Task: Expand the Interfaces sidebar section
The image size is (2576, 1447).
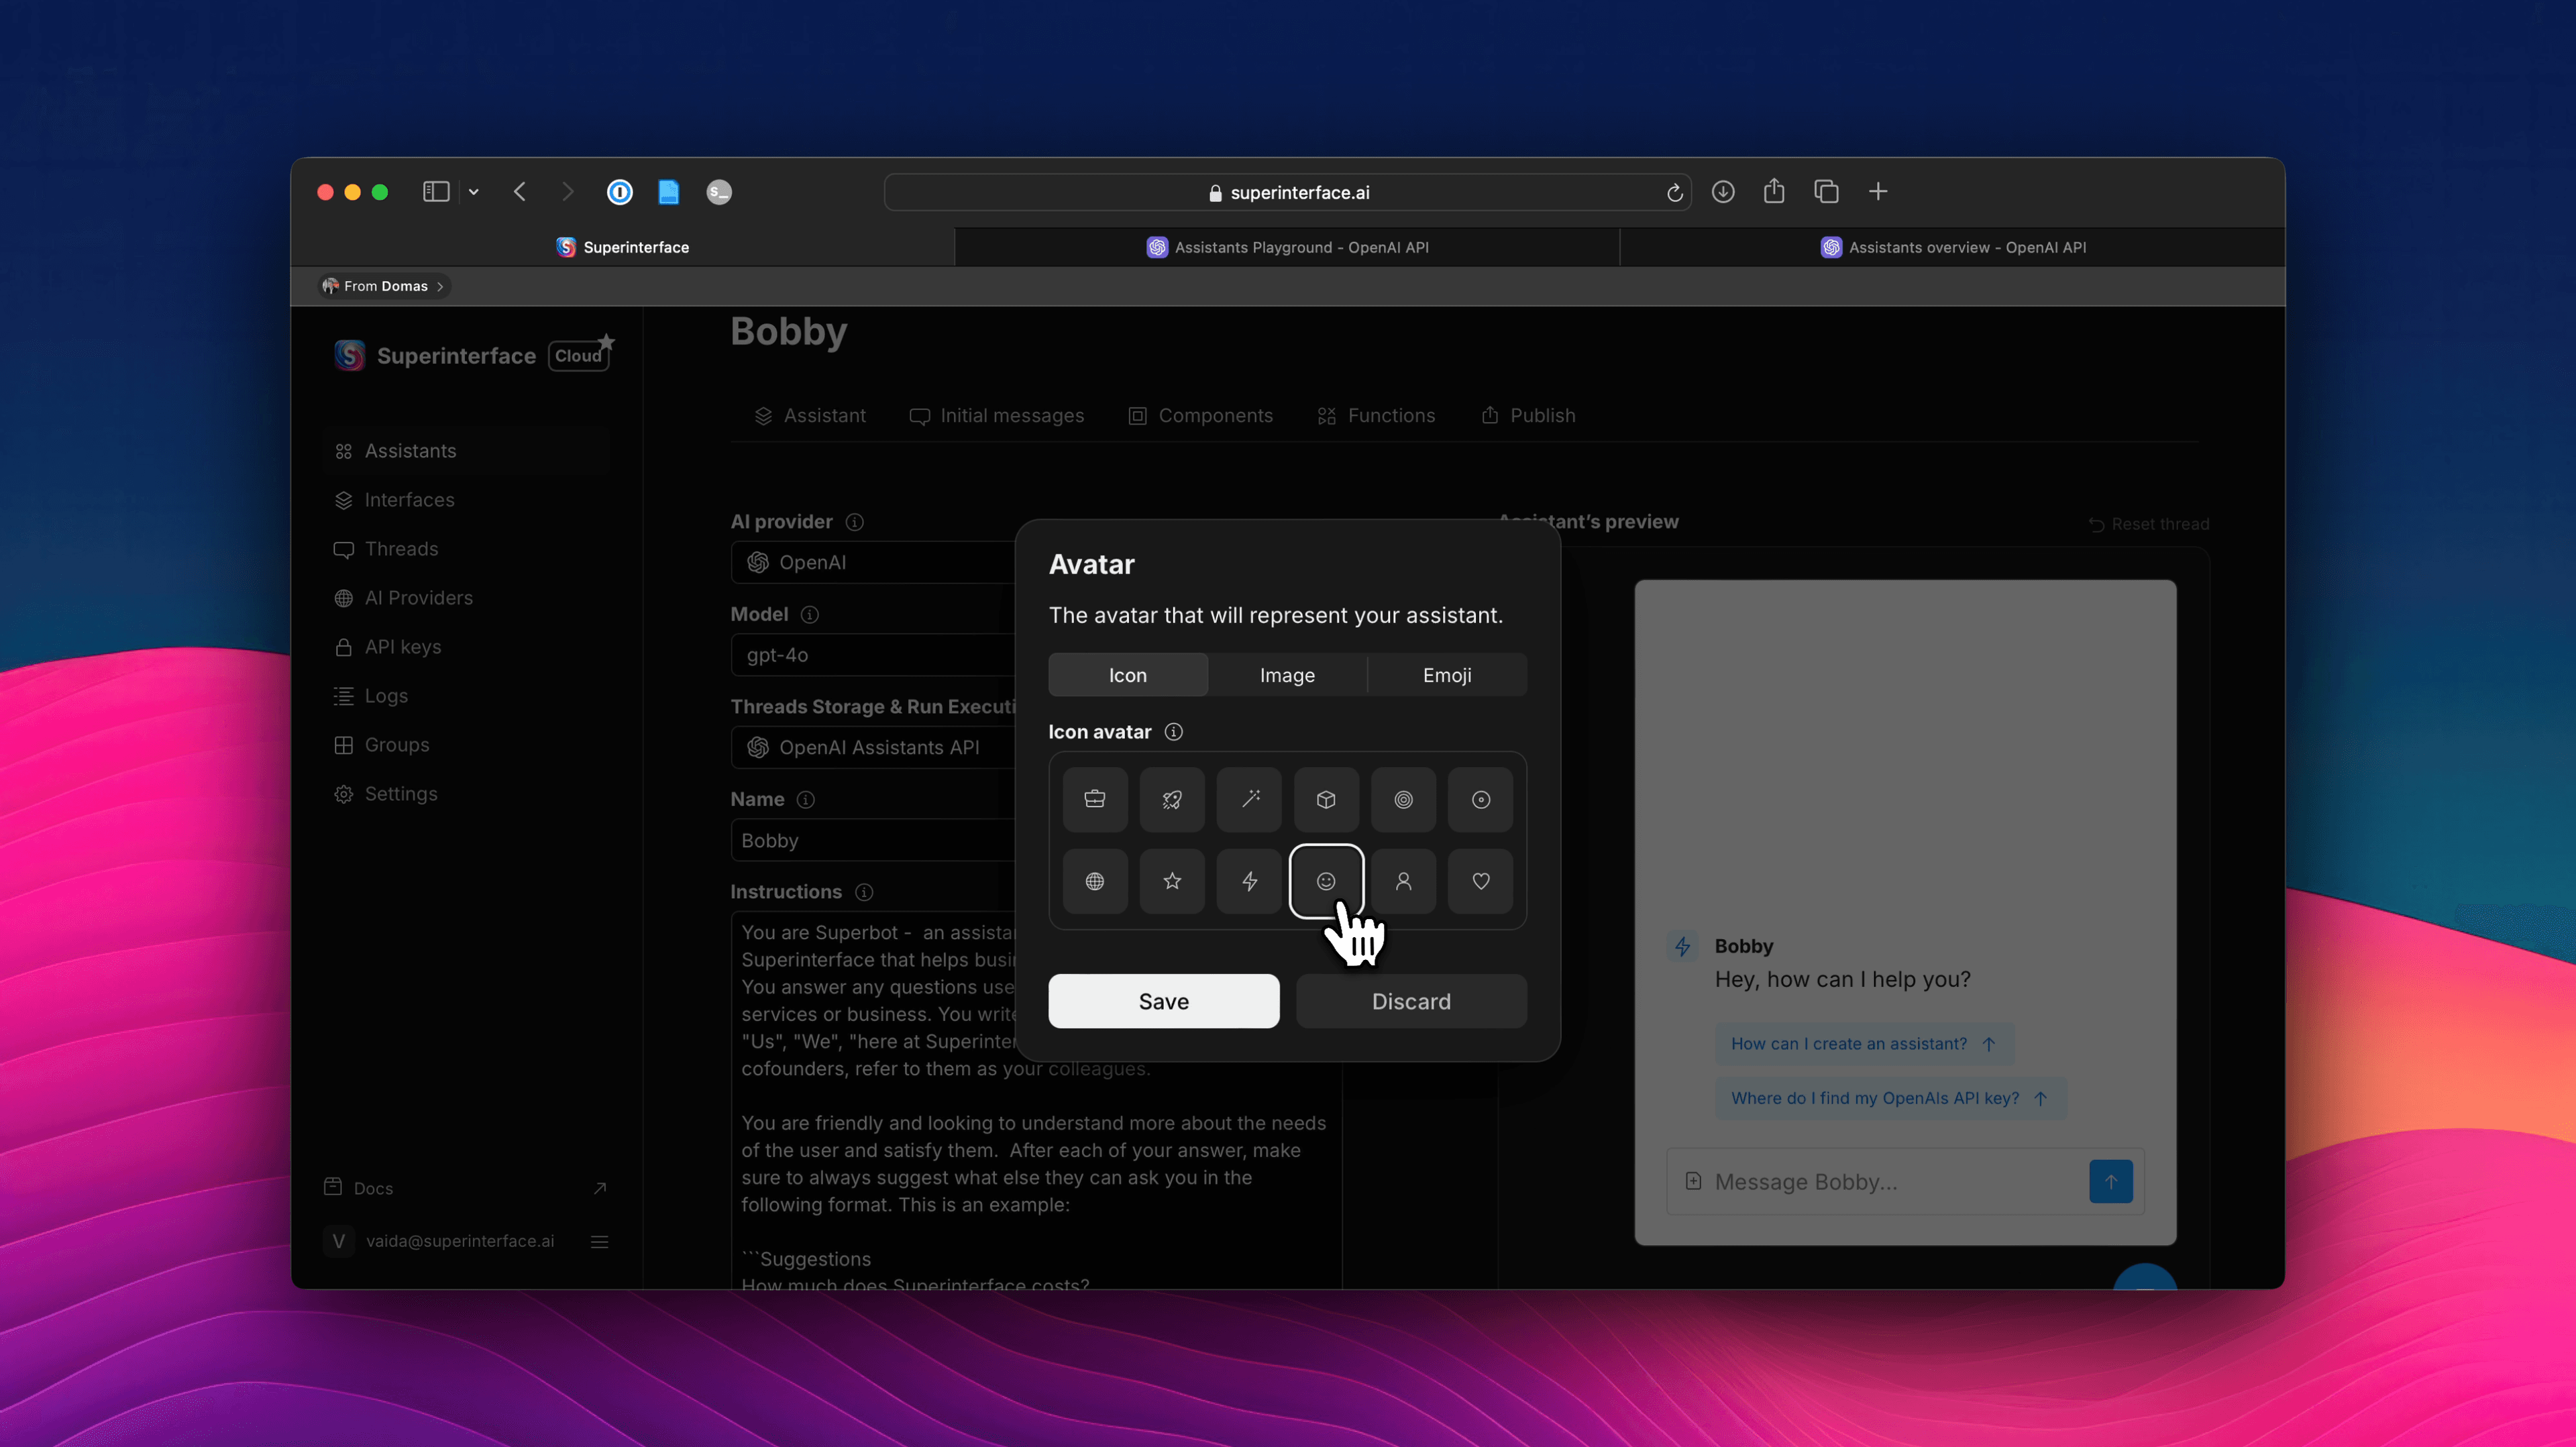Action: point(409,499)
